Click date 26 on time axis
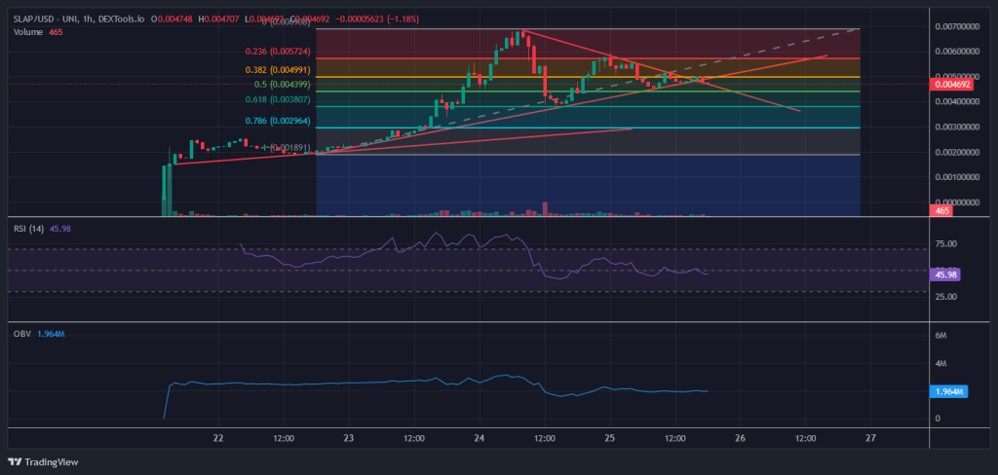 point(741,438)
